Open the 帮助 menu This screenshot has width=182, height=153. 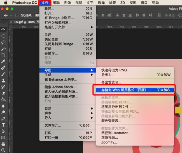coord(155,3)
